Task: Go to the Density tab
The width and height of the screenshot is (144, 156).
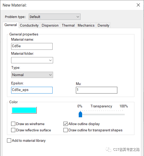Action: coord(103,25)
